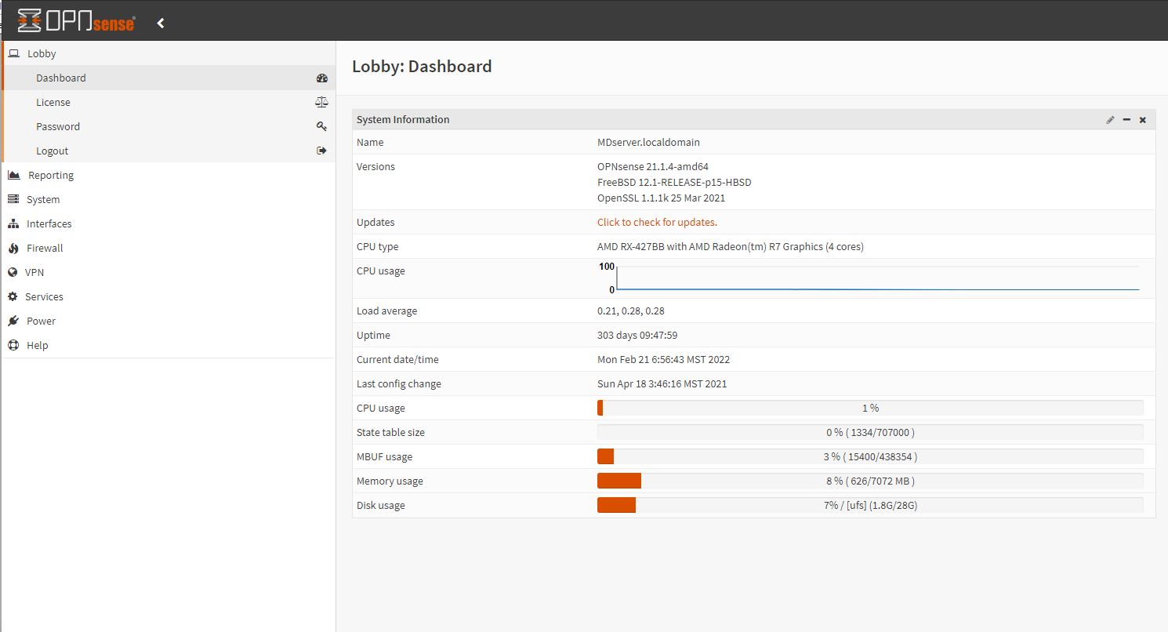
Task: Click the date 'Mon Feb 21 6:56:43 MST 2022'
Action: (x=663, y=360)
